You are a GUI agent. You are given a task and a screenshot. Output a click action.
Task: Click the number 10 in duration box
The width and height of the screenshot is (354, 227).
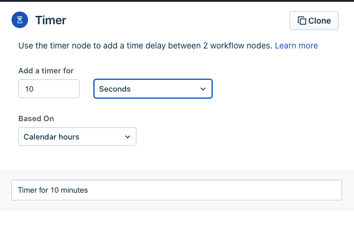click(x=30, y=89)
